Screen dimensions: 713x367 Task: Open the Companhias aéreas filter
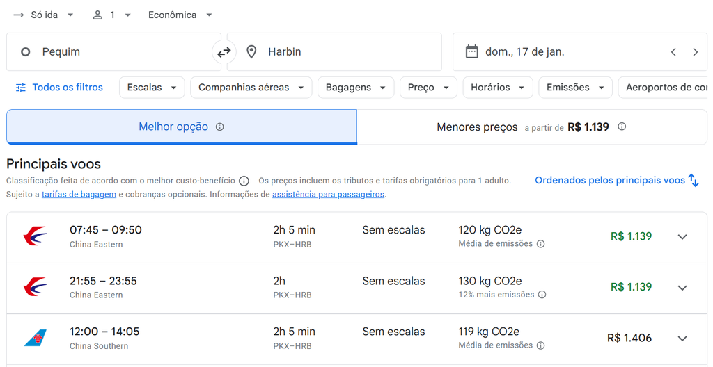251,87
